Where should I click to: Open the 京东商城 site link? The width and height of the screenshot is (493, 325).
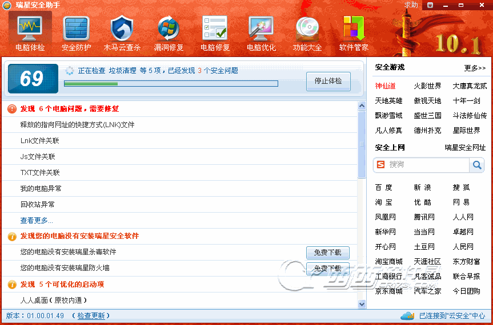click(x=388, y=291)
